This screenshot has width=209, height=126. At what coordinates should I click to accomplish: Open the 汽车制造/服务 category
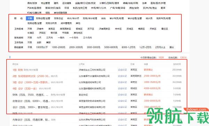click(34, 8)
